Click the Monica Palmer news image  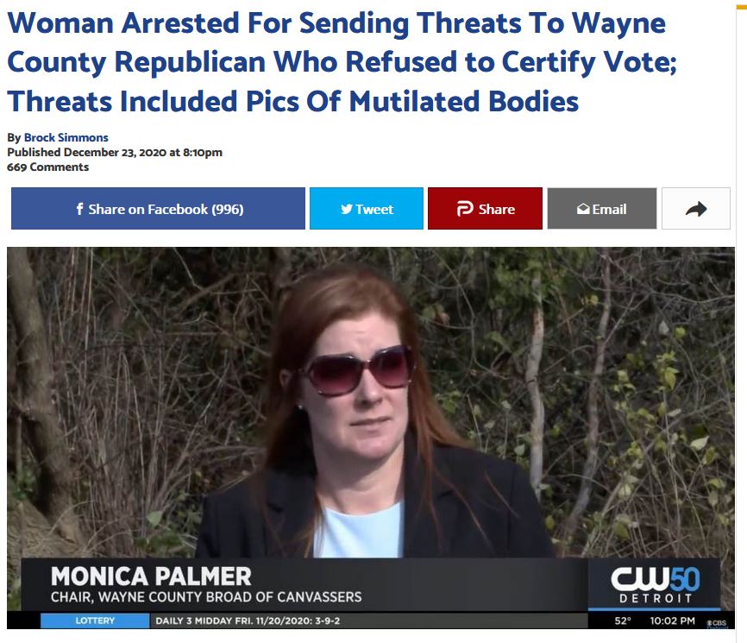[x=371, y=438]
